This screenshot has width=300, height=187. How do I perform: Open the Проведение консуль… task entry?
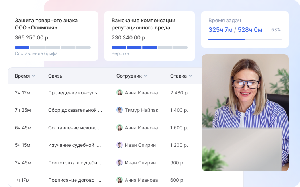click(75, 93)
